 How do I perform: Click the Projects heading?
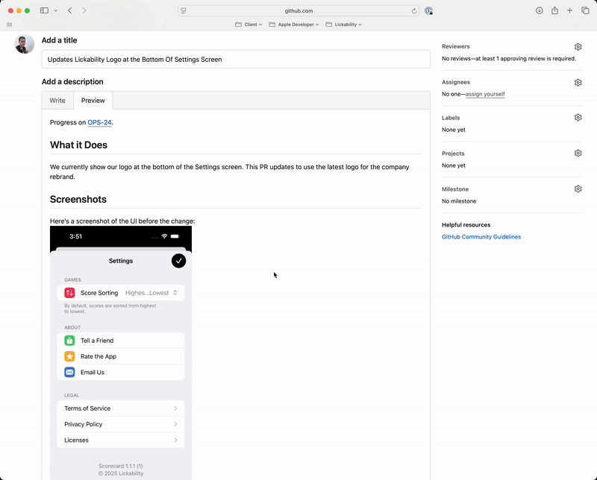(453, 154)
